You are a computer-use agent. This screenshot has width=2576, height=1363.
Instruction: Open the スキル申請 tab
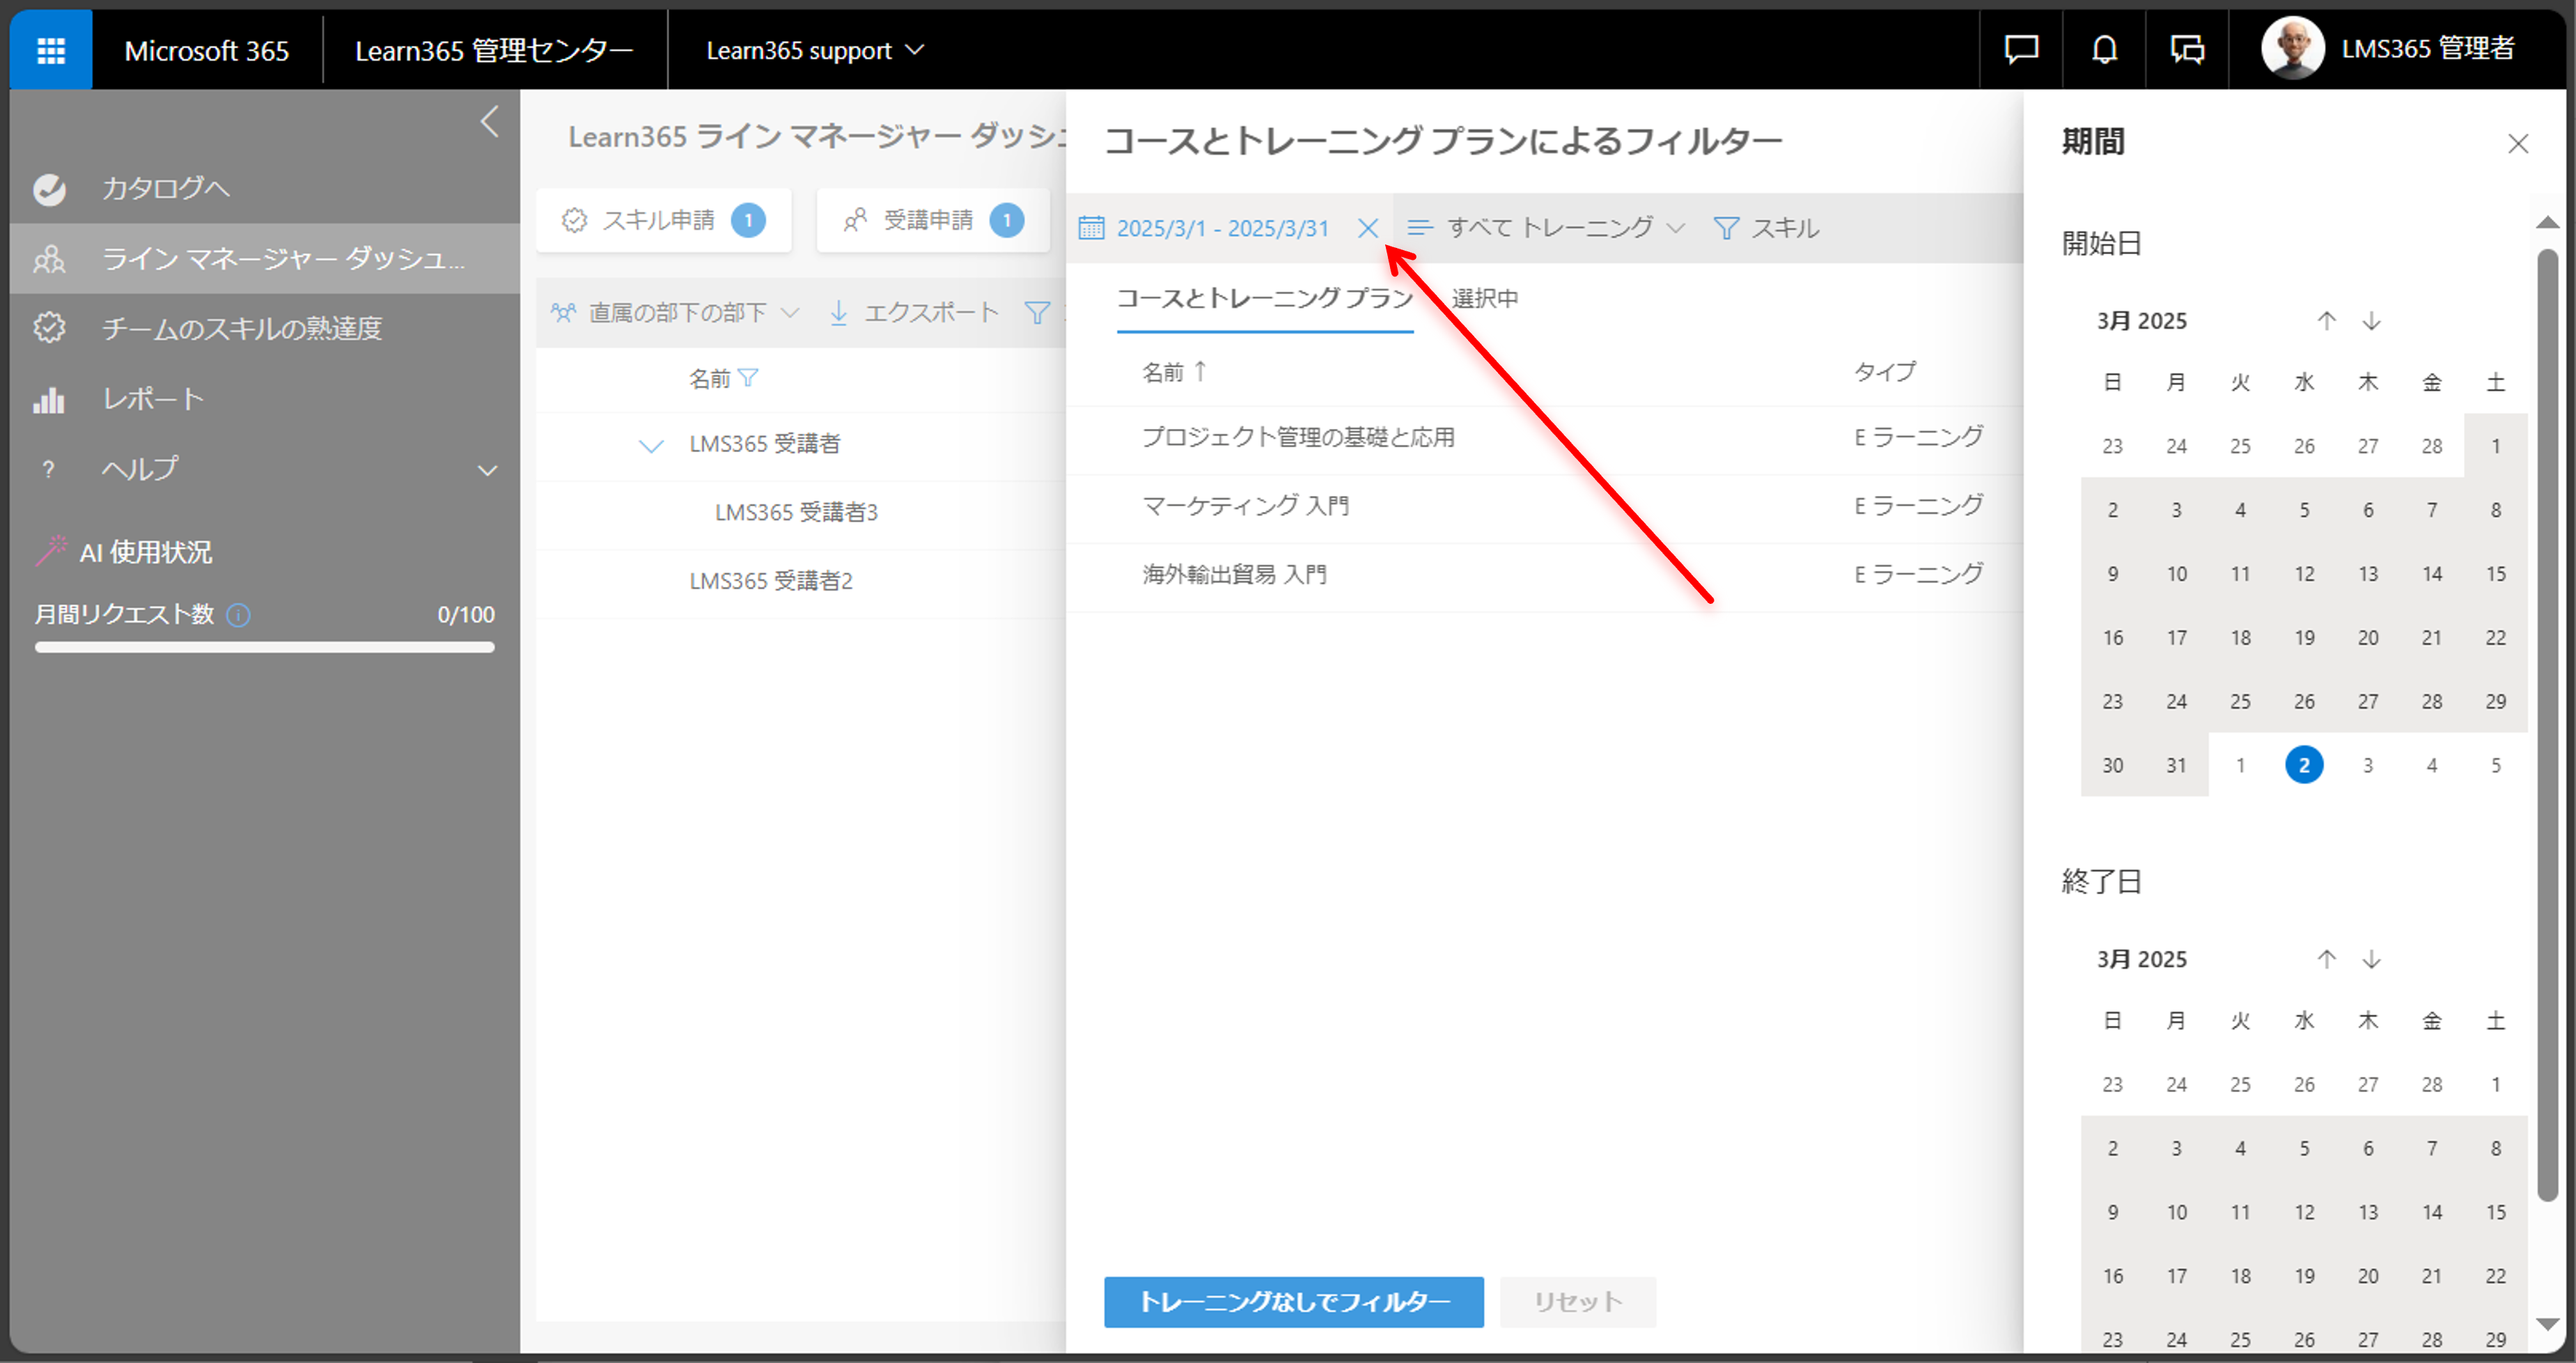tap(664, 220)
